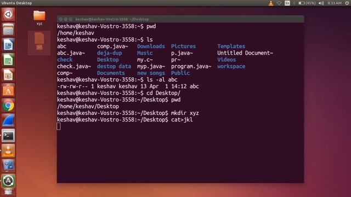This screenshot has width=351, height=197.
Task: Click the abc.java~ file name
Action: click(71, 53)
